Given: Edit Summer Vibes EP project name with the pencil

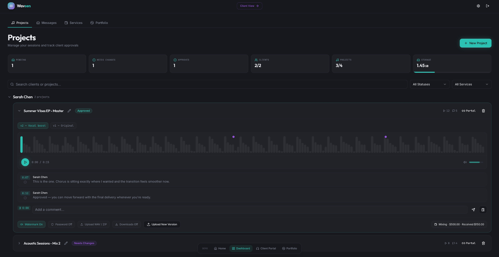Looking at the screenshot, I should pos(69,111).
